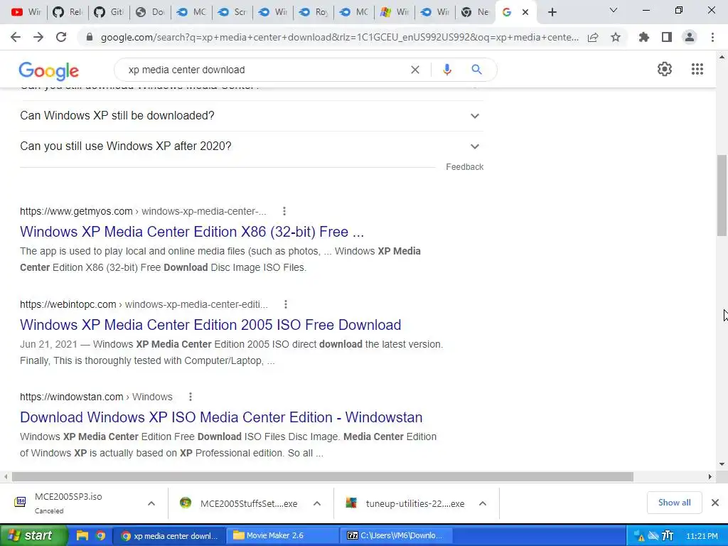The height and width of the screenshot is (546, 728).
Task: Switch to the Windows-flag 'Wi' tab
Action: tap(395, 12)
